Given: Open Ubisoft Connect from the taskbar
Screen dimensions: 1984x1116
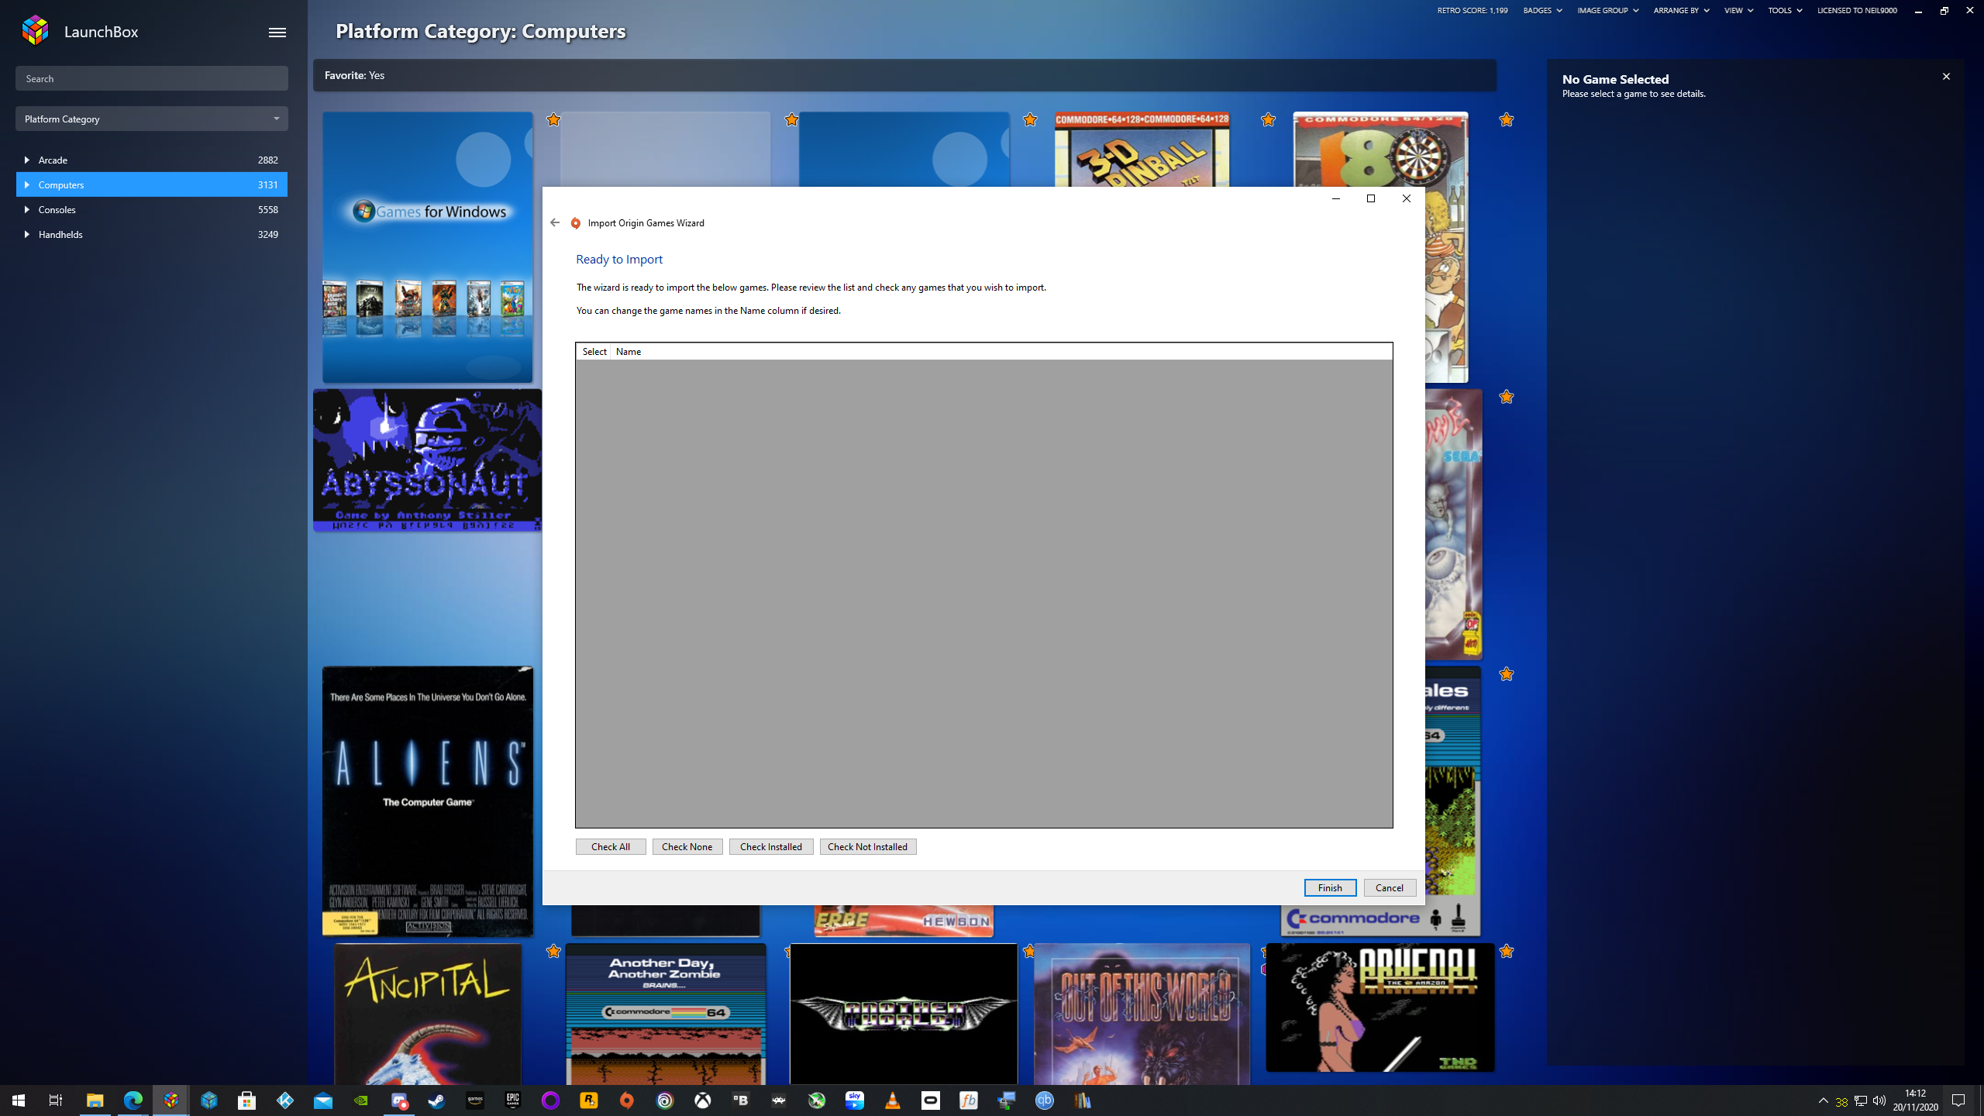Looking at the screenshot, I should (665, 1100).
